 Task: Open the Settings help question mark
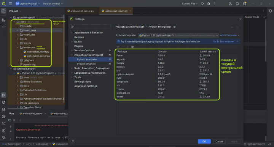73,141
